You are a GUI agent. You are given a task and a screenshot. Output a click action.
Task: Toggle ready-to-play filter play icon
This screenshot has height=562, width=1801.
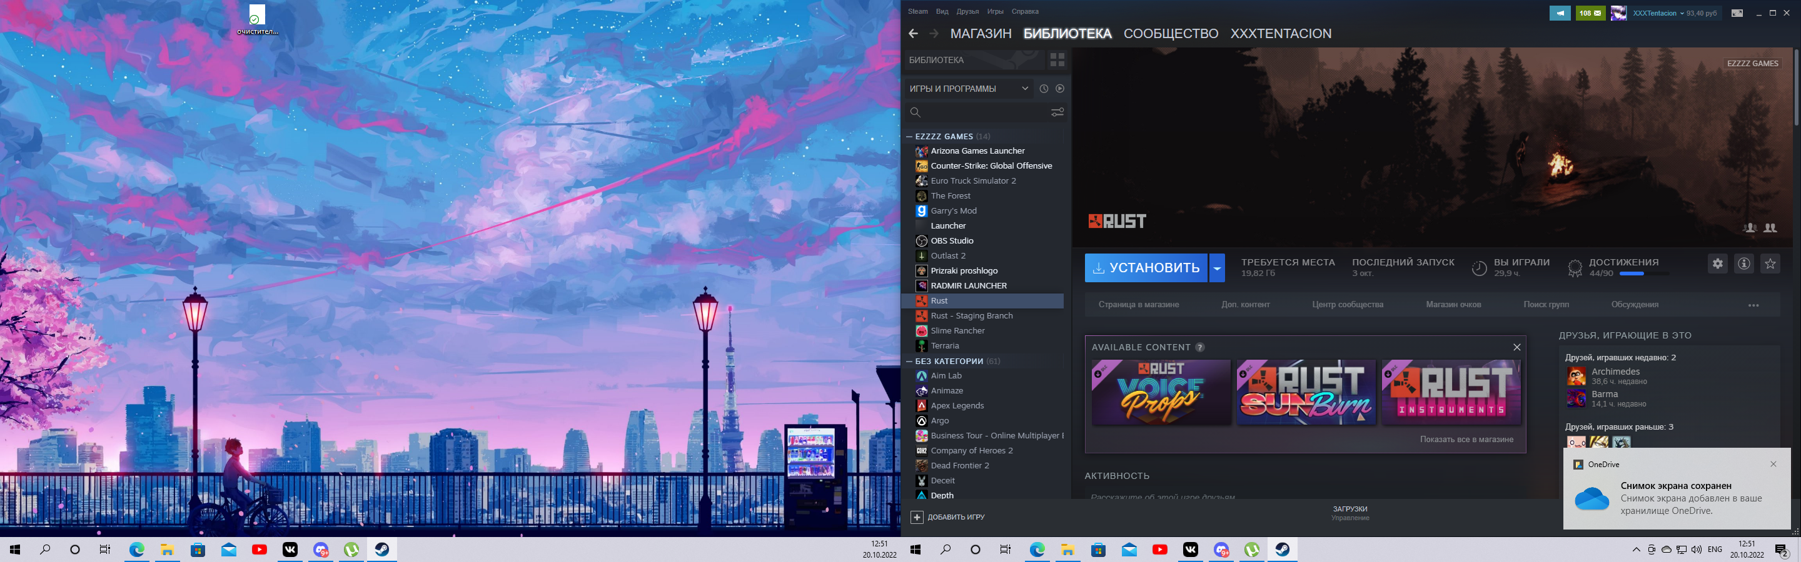[1060, 89]
